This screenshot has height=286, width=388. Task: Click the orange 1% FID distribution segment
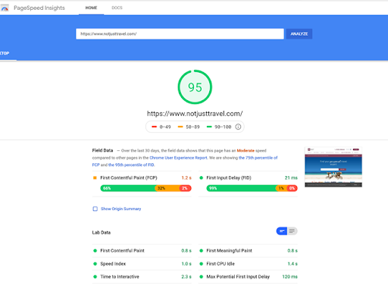point(281,188)
